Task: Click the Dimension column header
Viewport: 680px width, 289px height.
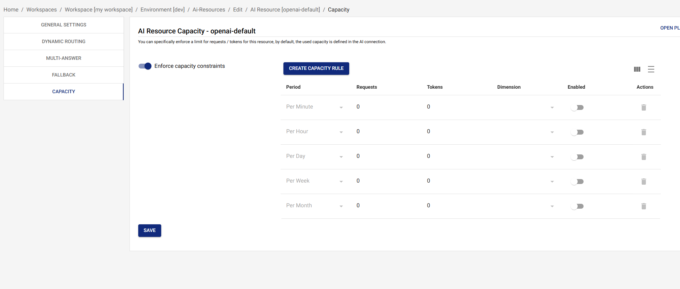Action: coord(509,87)
